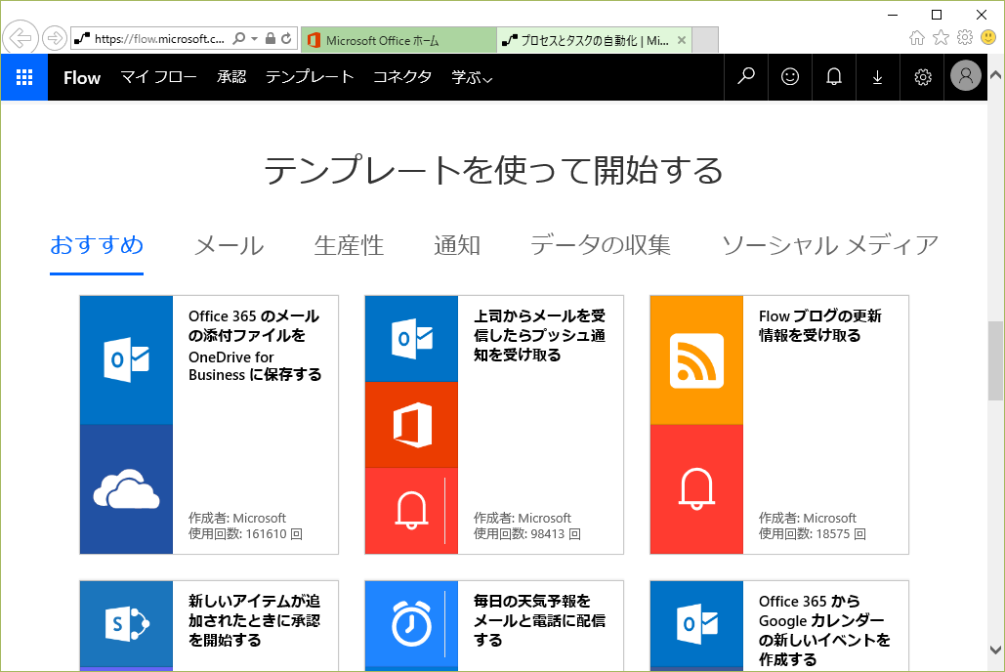Open Flow settings gear in black header
Viewport: 1005px width, 672px height.
click(922, 77)
